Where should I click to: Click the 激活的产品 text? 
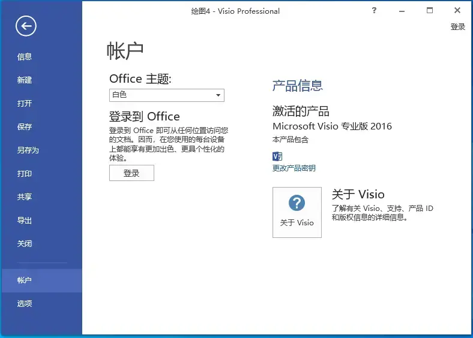pyautogui.click(x=301, y=111)
